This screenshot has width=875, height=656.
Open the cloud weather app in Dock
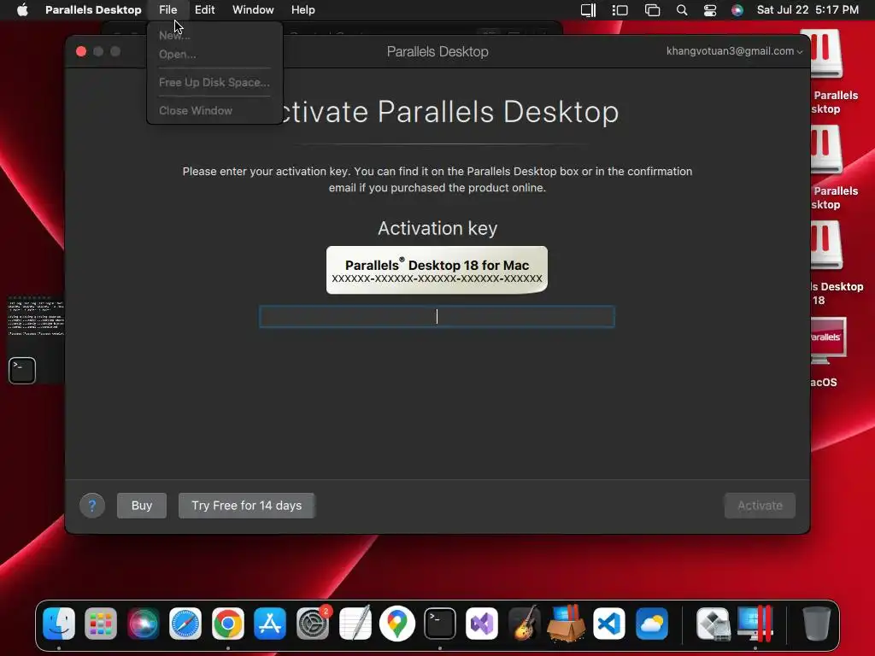[x=651, y=623]
